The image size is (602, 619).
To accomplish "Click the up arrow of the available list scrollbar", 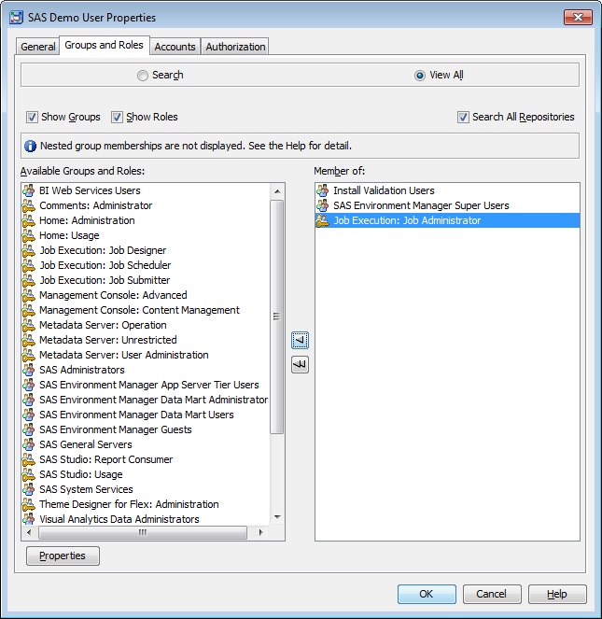I will click(277, 191).
